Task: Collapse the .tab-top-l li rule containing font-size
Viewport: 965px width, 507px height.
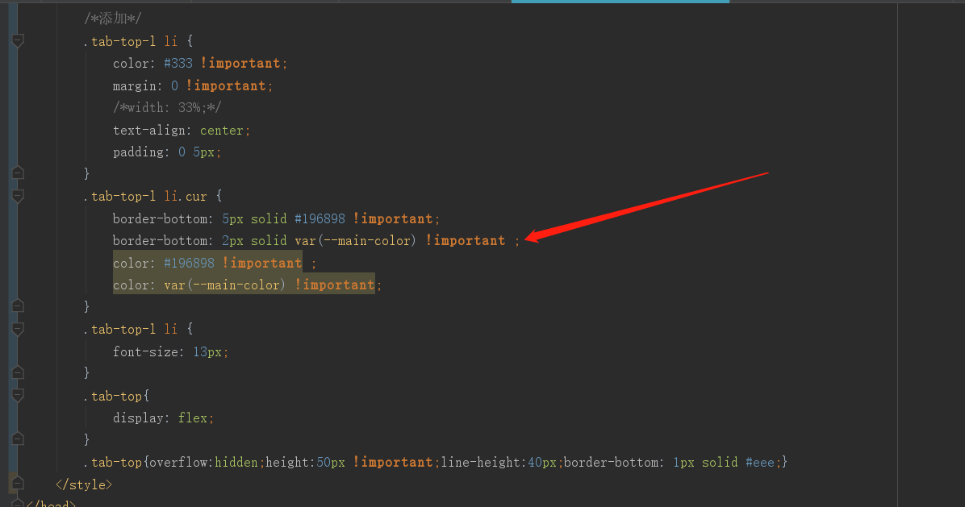Action: [x=18, y=330]
